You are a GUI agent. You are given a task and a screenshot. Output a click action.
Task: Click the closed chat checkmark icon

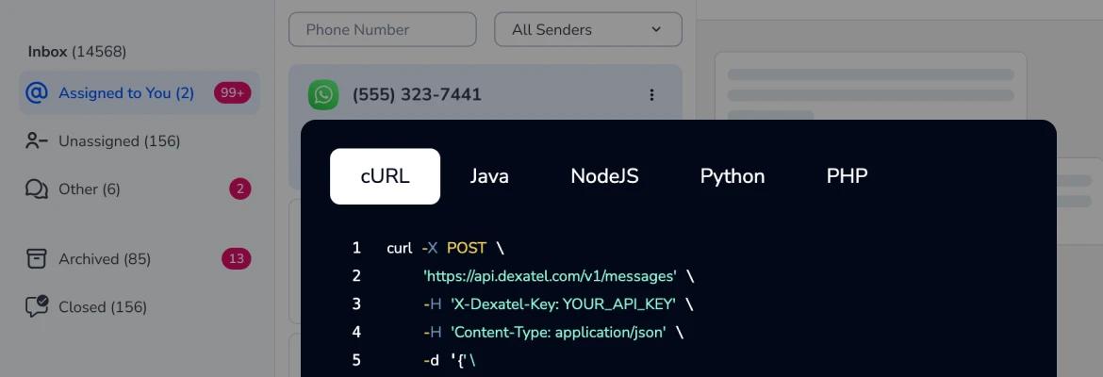coord(37,306)
